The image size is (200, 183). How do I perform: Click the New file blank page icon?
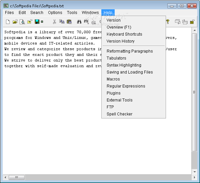click(8, 22)
